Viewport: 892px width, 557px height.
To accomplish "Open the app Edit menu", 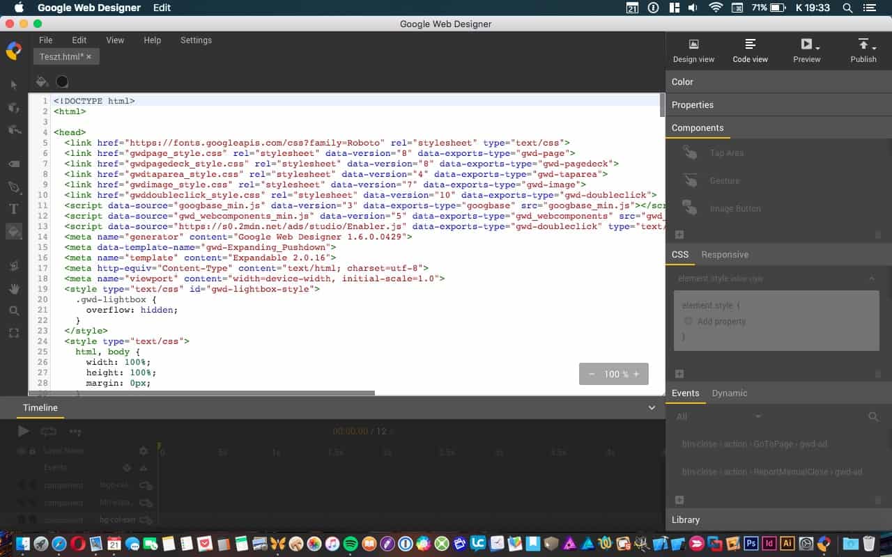I will tap(79, 40).
